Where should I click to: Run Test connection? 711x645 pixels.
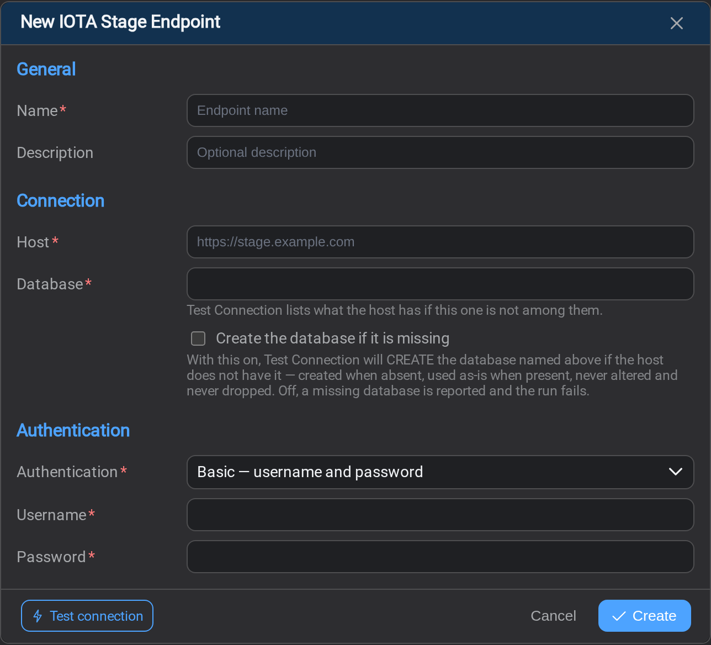pos(87,616)
